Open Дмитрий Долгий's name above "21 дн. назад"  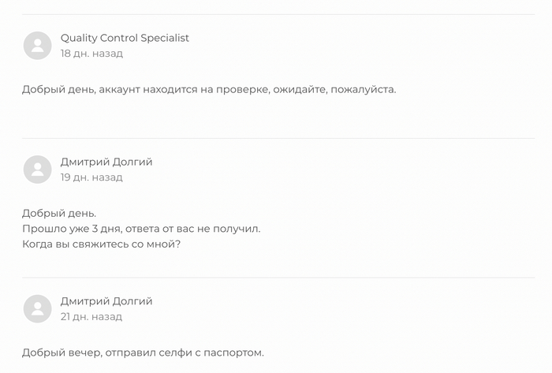[106, 301]
